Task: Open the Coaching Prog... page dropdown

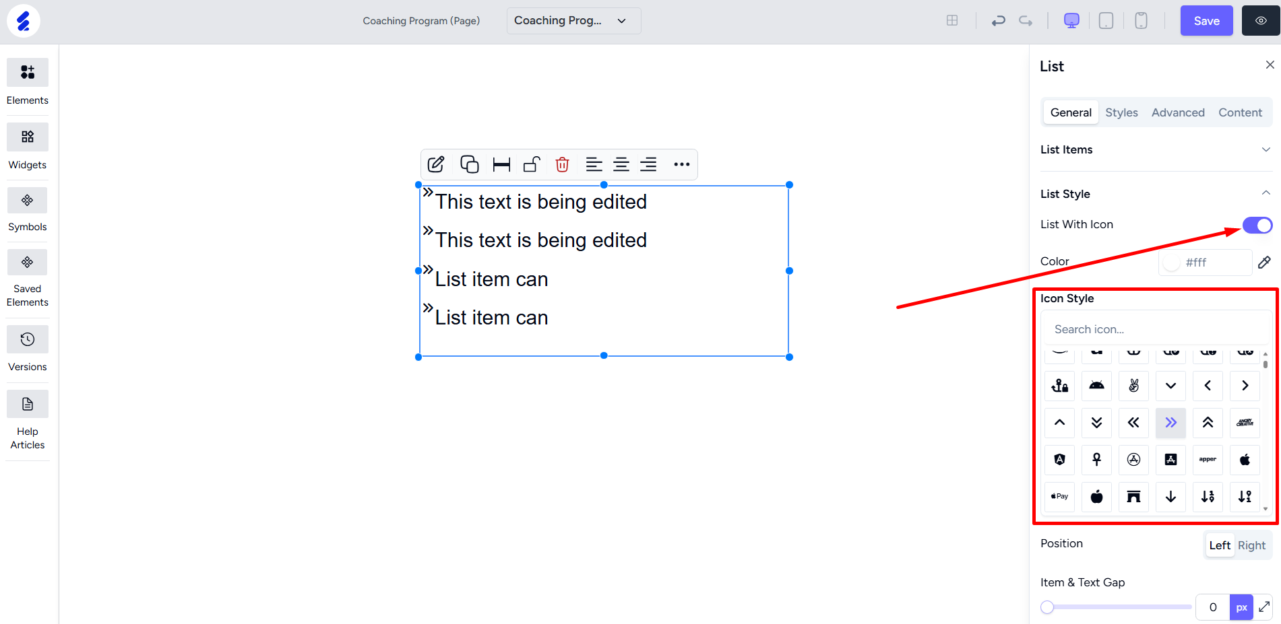Action: coord(573,21)
